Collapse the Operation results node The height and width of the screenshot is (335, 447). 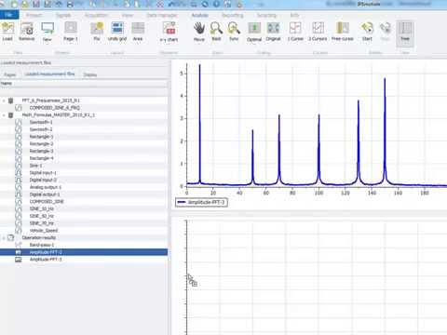4,238
